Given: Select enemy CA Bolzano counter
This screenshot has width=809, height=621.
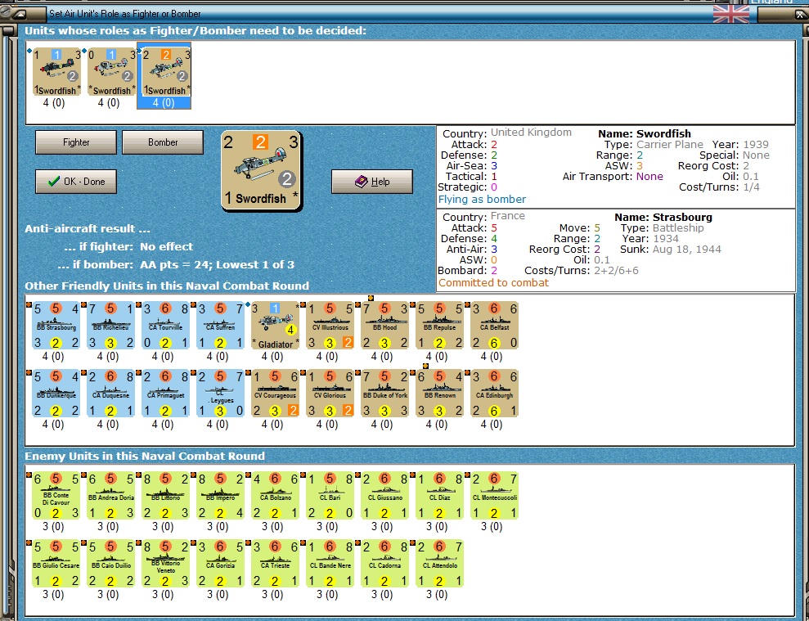Looking at the screenshot, I should click(x=275, y=496).
